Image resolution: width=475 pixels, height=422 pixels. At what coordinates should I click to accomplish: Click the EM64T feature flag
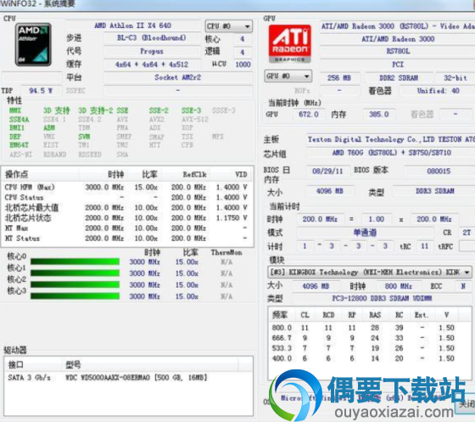pos(19,145)
